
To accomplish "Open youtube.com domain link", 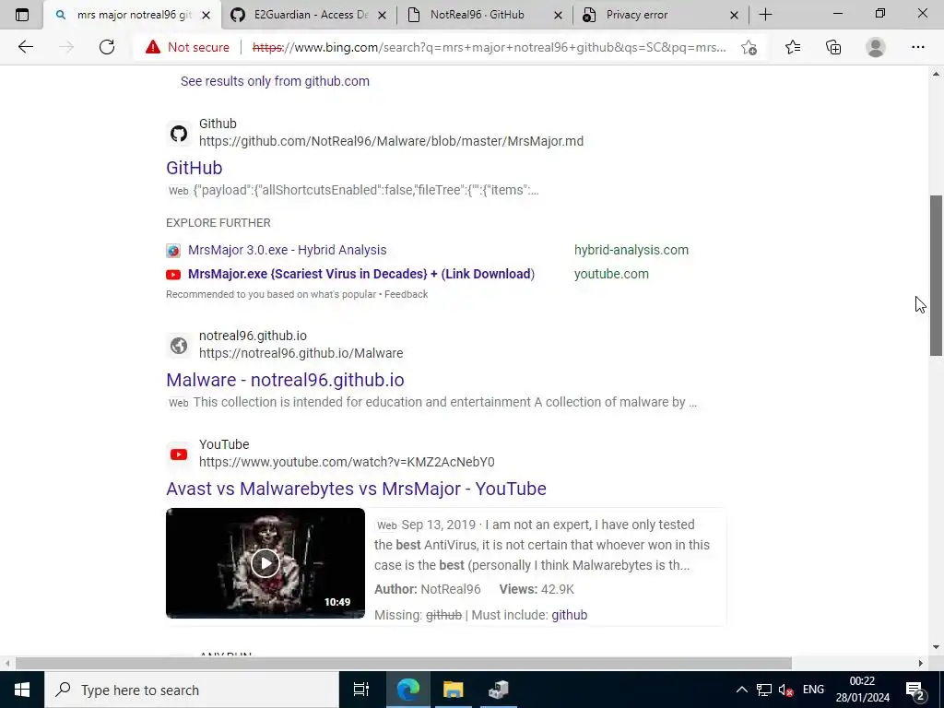I will pyautogui.click(x=611, y=274).
